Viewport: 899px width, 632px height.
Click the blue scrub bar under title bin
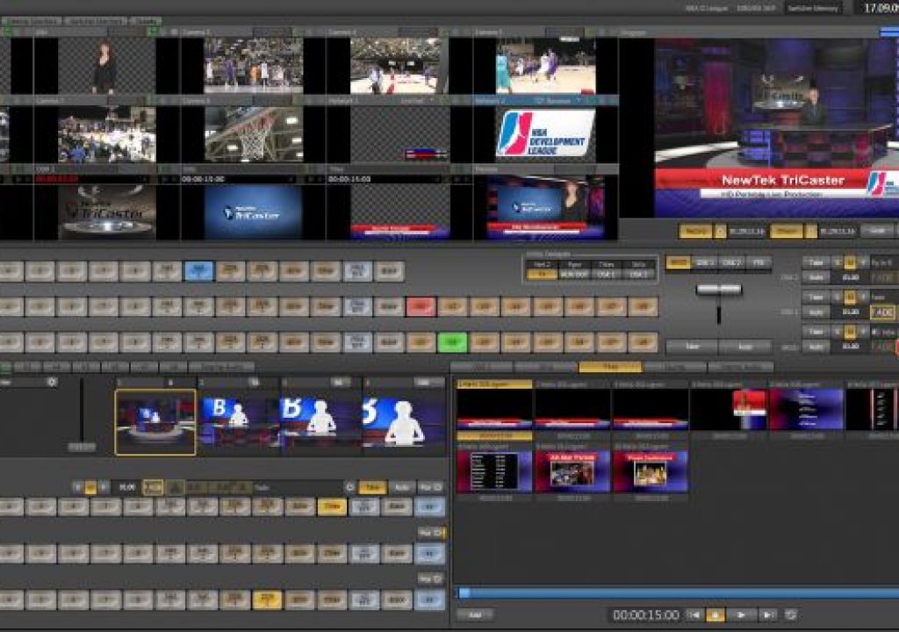point(677,593)
